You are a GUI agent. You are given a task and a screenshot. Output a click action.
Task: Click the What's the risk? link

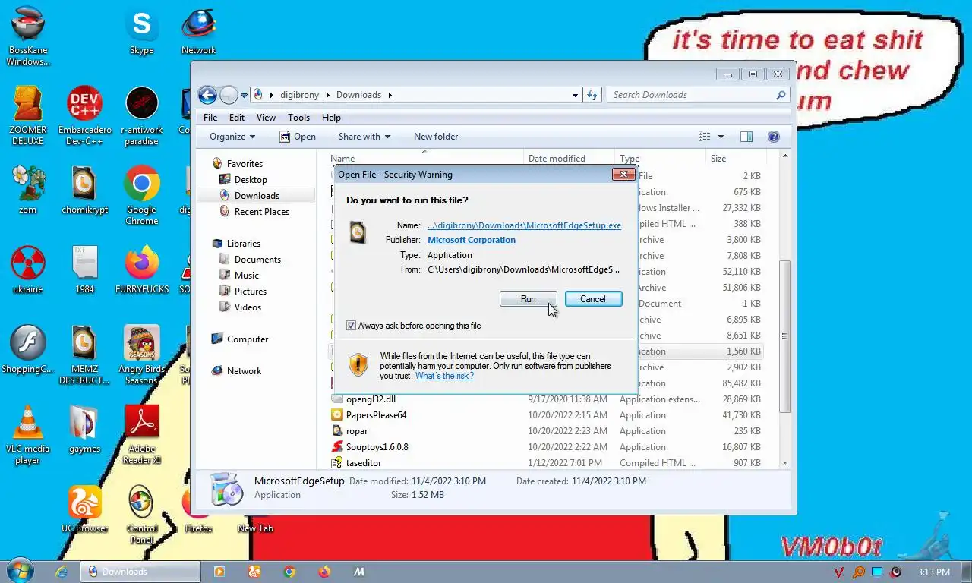click(444, 376)
